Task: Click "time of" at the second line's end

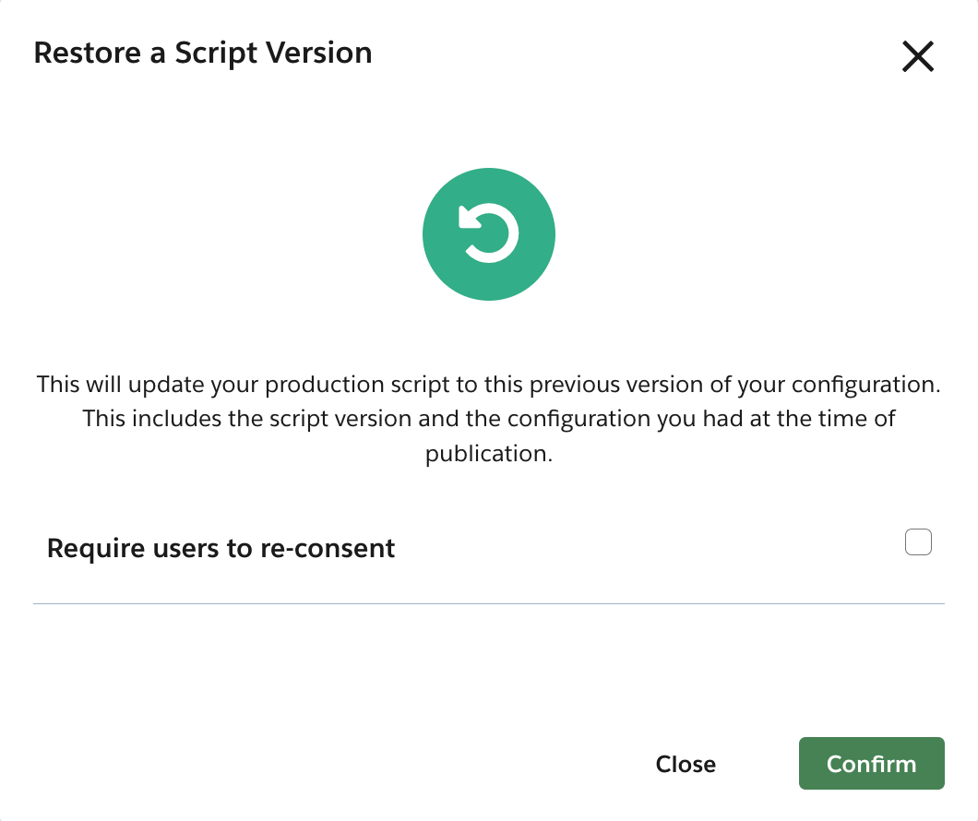Action: (854, 419)
